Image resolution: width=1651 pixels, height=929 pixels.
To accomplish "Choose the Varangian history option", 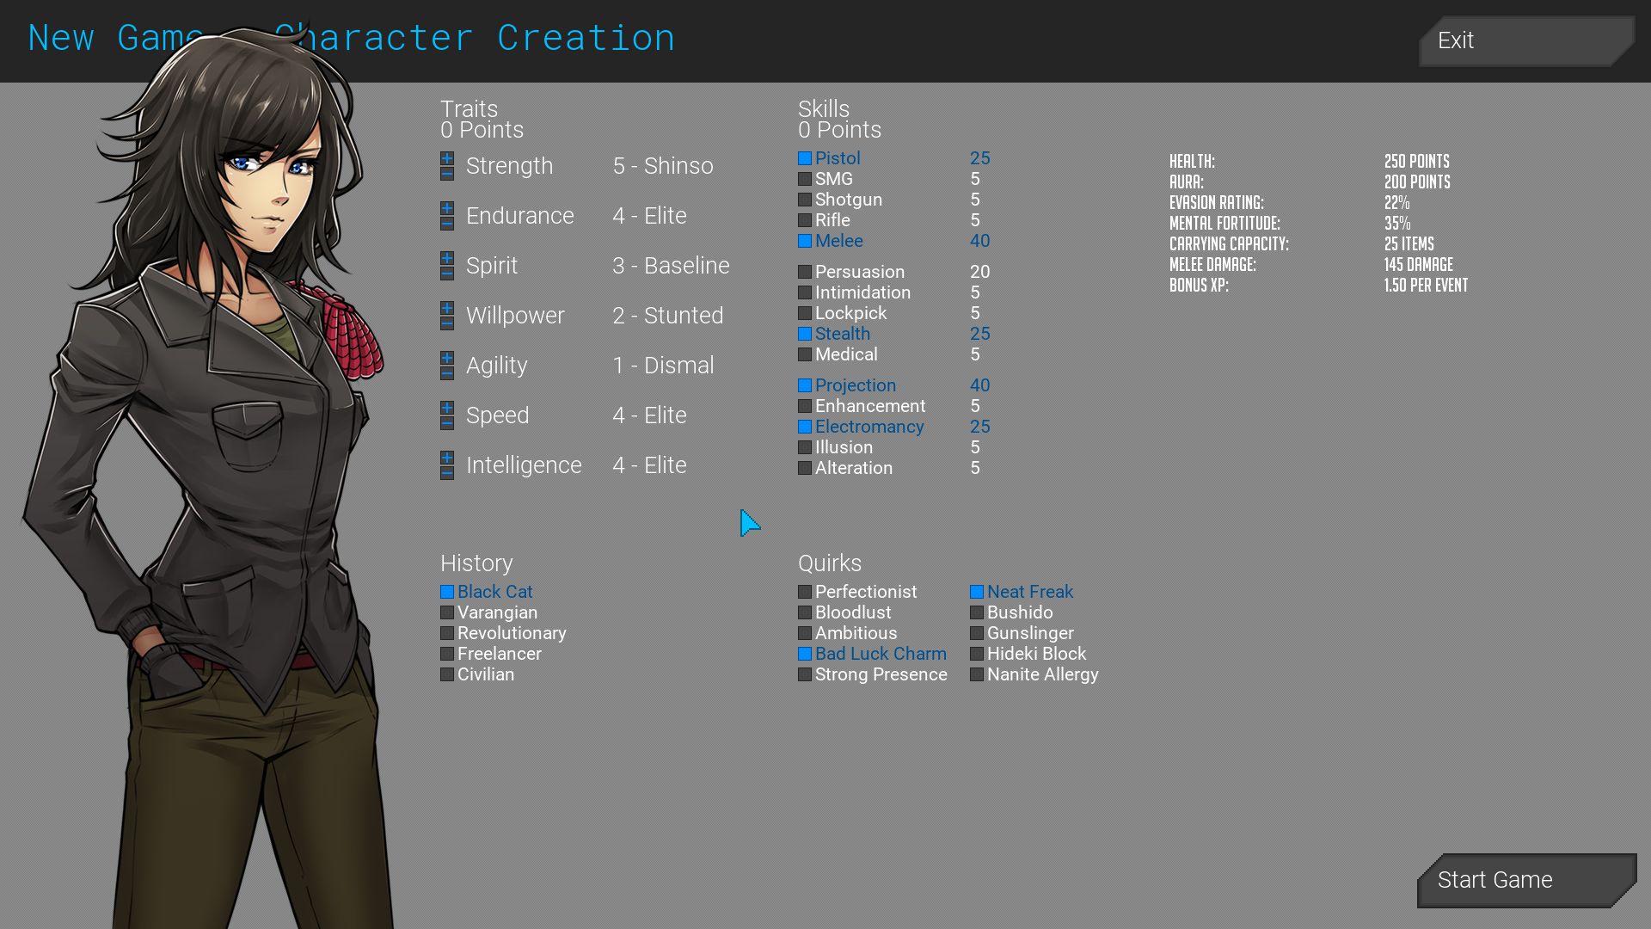I will (447, 612).
